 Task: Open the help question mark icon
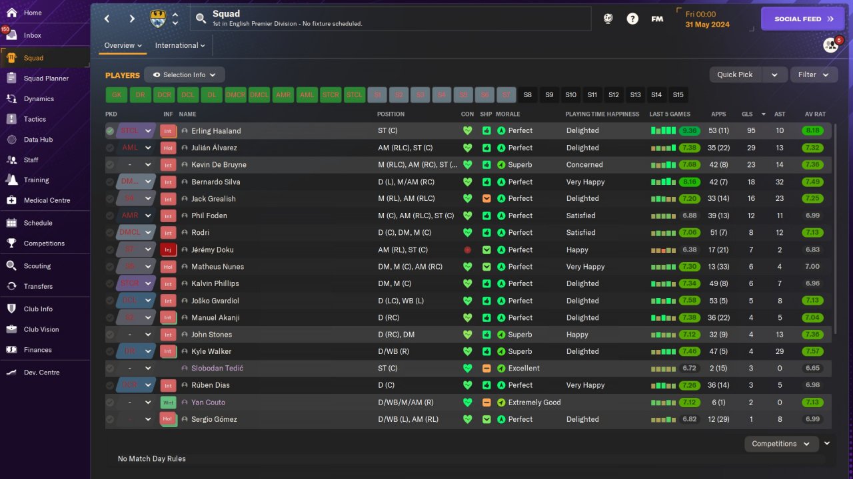[632, 19]
